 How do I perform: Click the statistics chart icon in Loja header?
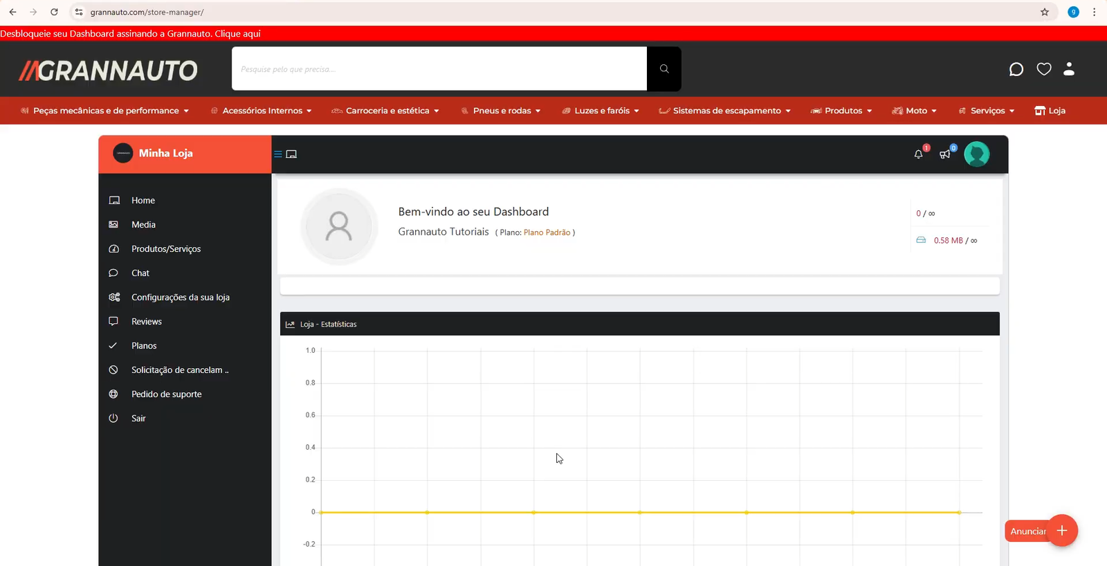pos(290,325)
